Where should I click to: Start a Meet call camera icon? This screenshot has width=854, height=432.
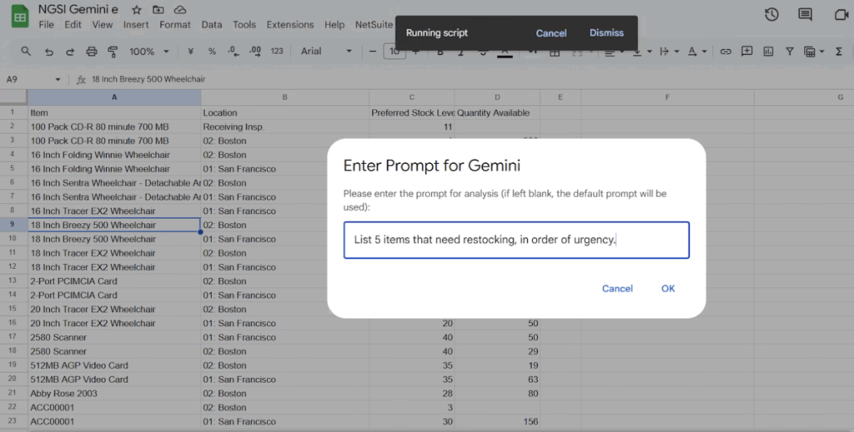coord(842,15)
